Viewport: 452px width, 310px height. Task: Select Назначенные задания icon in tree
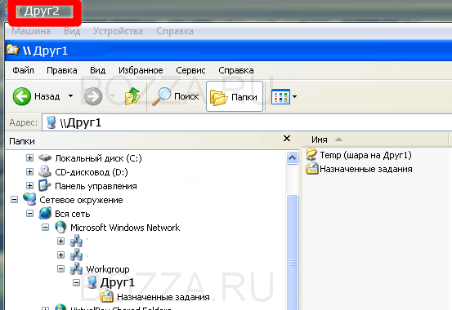107,296
